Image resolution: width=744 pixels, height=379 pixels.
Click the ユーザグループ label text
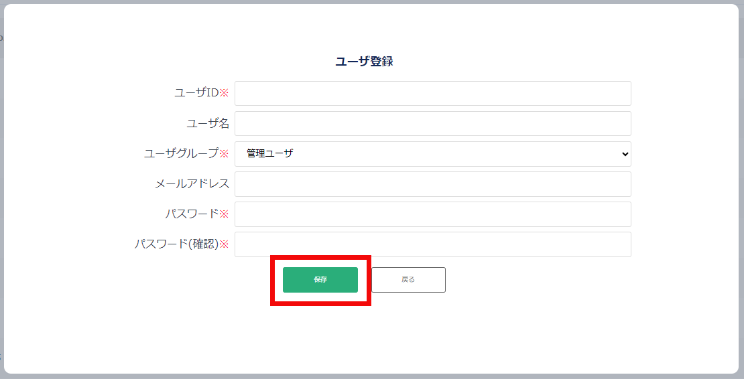point(181,153)
